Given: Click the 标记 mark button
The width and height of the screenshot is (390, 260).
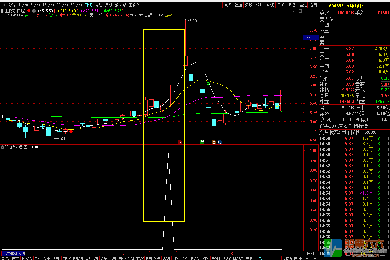Looking at the screenshot, I should coord(292,5).
